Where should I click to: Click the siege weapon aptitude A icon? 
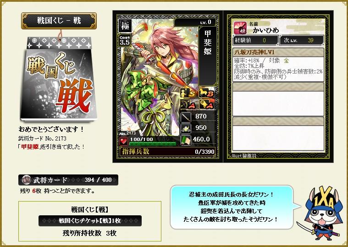pyautogui.click(x=206, y=104)
